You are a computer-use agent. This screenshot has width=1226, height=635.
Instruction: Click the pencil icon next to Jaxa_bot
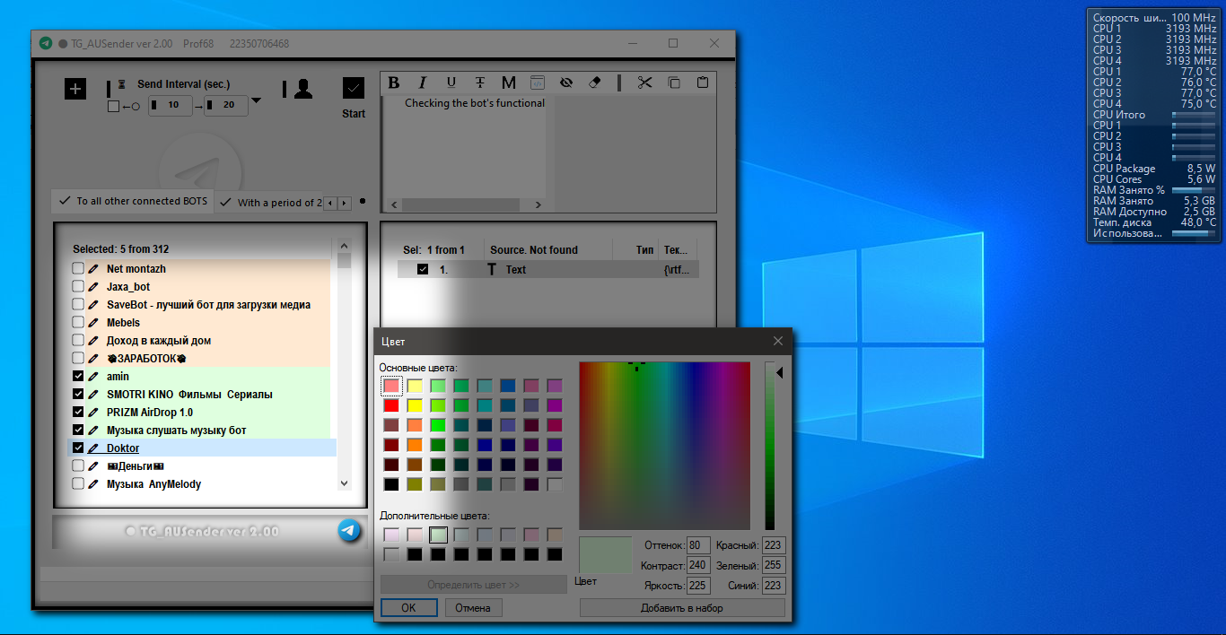point(93,287)
